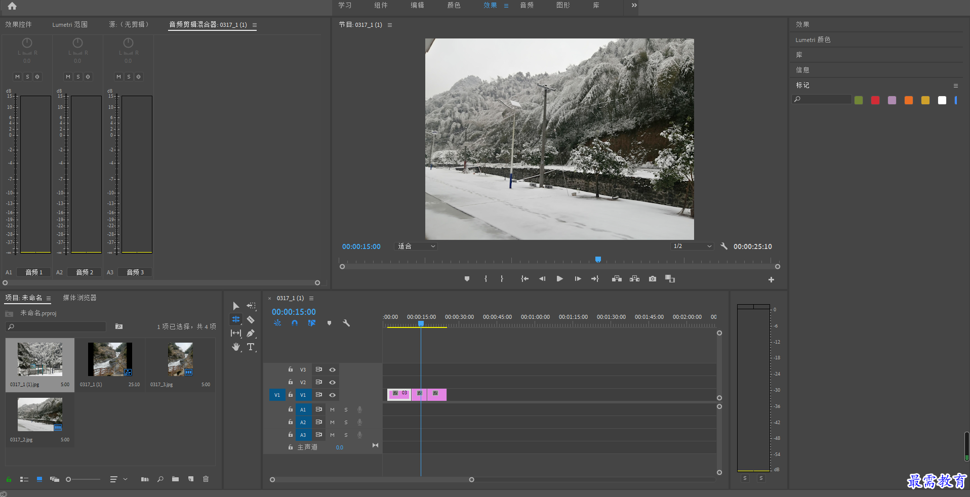The image size is (970, 497).
Task: Expand more workspaces chevron
Action: (634, 5)
